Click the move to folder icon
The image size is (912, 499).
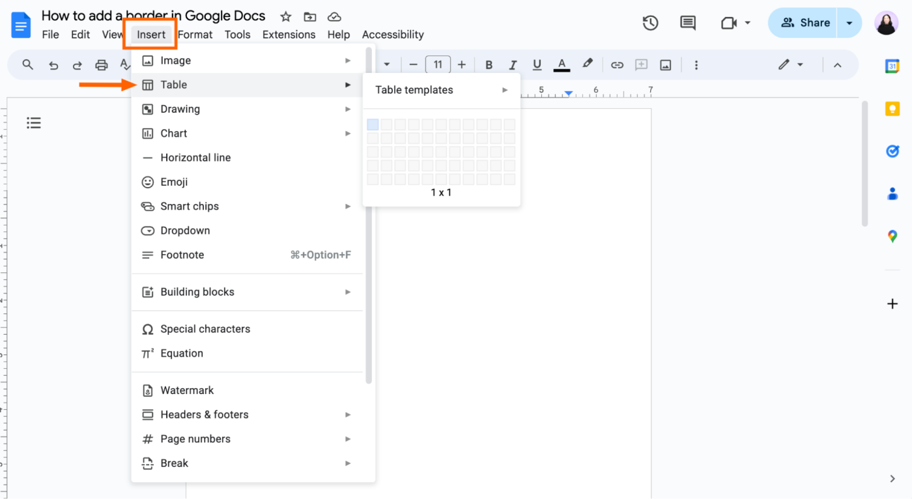tap(310, 17)
